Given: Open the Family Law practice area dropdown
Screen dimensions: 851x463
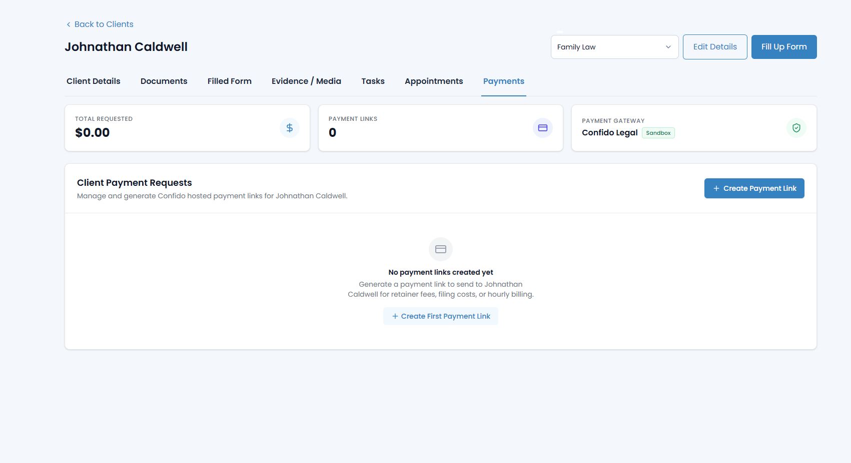Looking at the screenshot, I should click(x=614, y=47).
